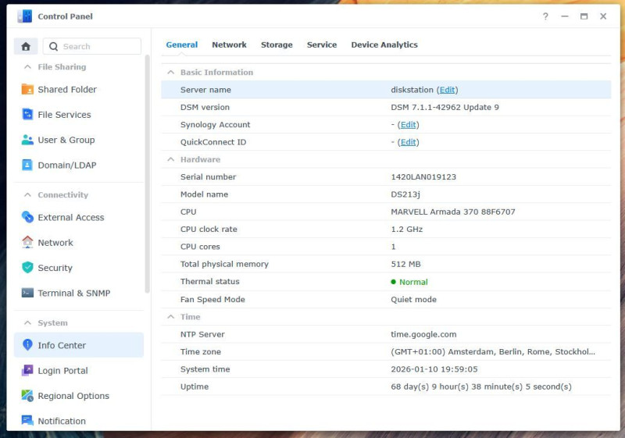Open the Shared Folder icon

coord(27,89)
